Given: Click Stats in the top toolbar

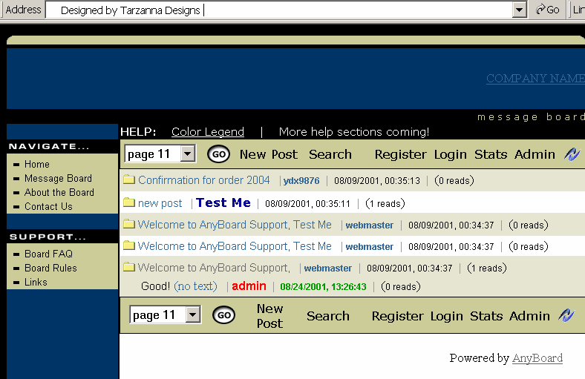Looking at the screenshot, I should pyautogui.click(x=491, y=154).
